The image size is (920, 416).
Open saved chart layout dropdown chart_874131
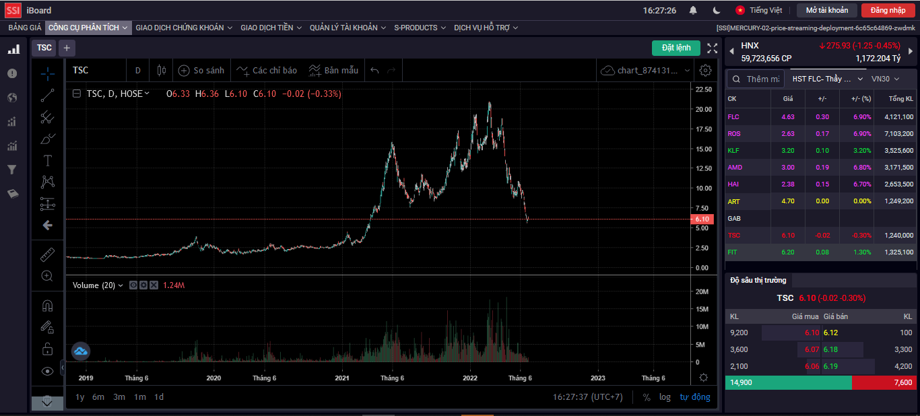[x=647, y=70]
